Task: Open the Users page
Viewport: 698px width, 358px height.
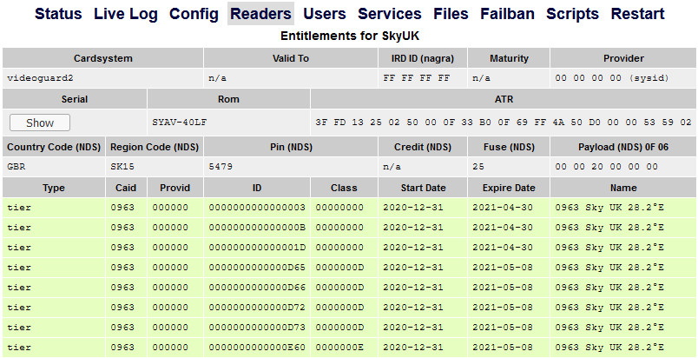Action: [x=325, y=14]
